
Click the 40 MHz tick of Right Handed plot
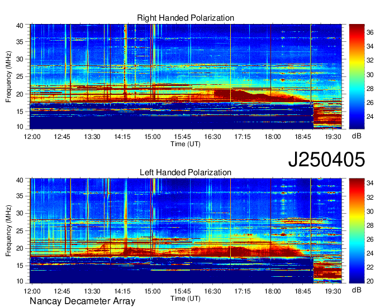[x=20, y=26]
